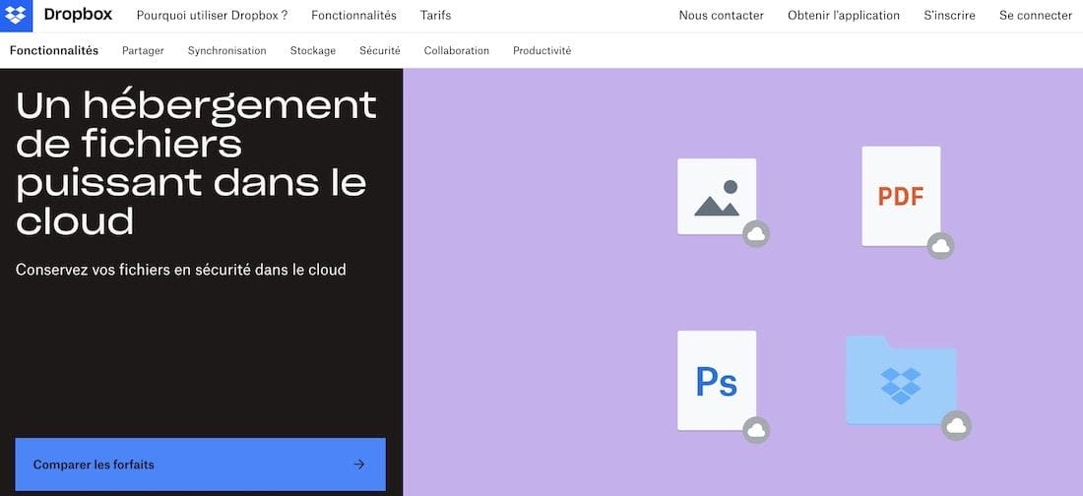Click Obtenir l'application
The height and width of the screenshot is (496, 1083).
pyautogui.click(x=844, y=15)
